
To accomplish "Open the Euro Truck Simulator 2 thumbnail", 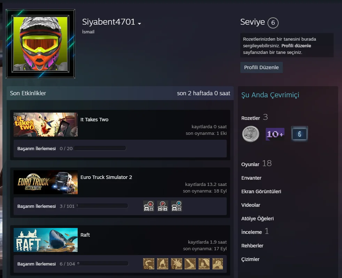I will click(46, 182).
